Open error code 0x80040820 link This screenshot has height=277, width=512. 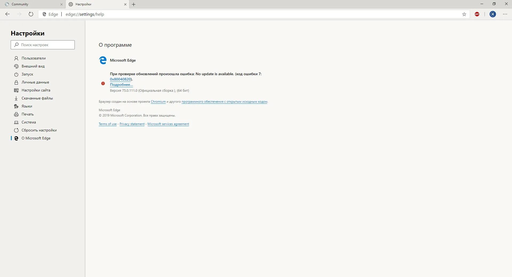(120, 79)
